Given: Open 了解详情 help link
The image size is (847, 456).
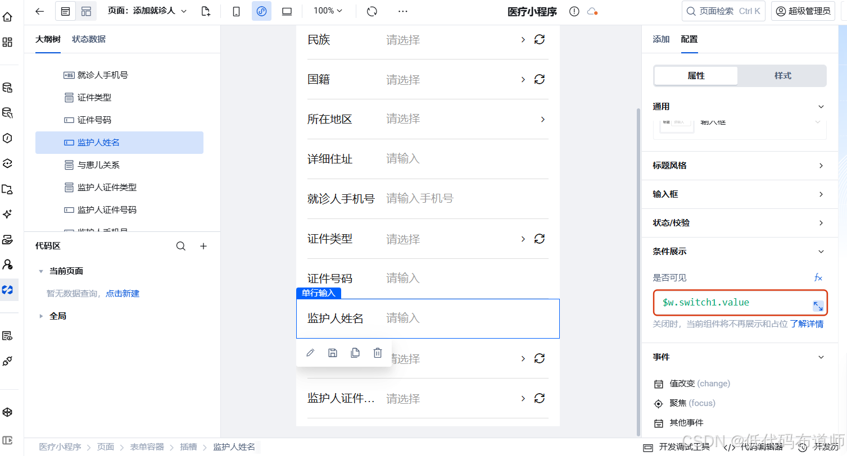Looking at the screenshot, I should point(805,324).
